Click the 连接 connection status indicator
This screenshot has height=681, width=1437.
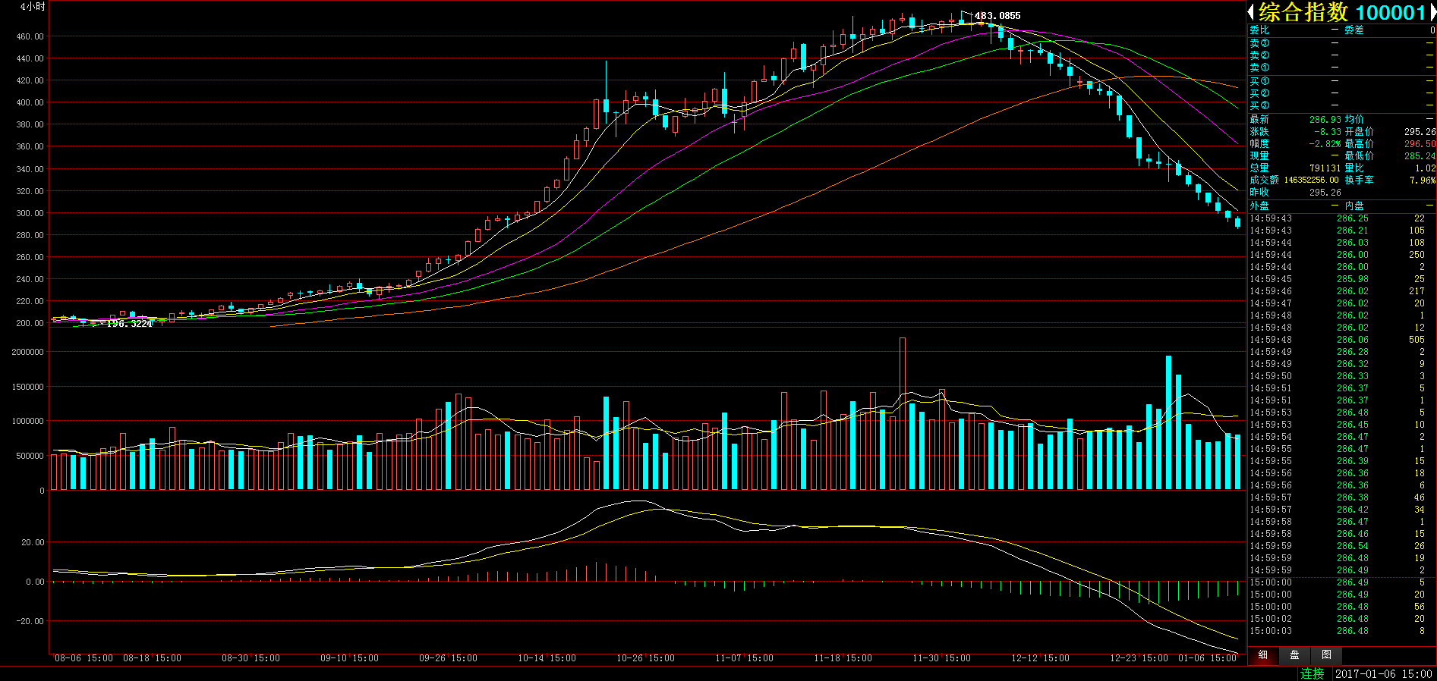(1312, 673)
